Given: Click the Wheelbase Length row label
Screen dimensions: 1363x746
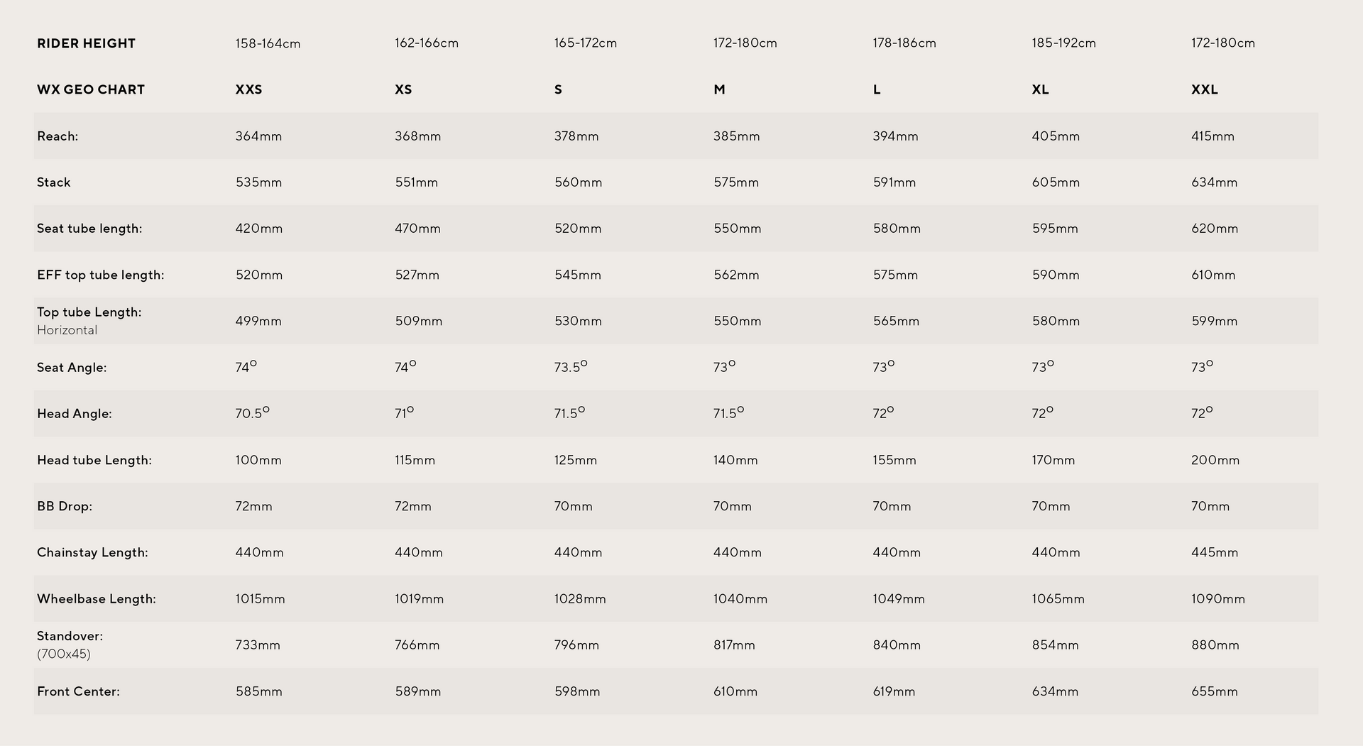Looking at the screenshot, I should point(97,599).
